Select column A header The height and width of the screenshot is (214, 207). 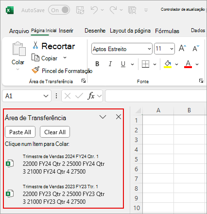(x=158, y=110)
